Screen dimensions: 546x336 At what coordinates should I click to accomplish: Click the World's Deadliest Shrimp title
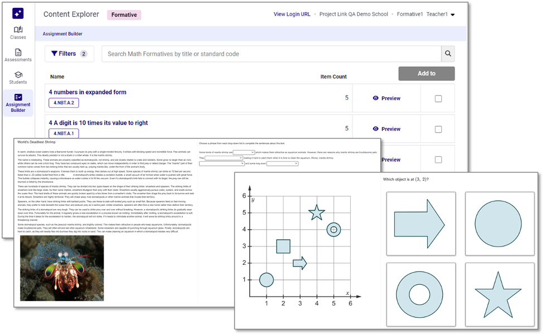36,142
